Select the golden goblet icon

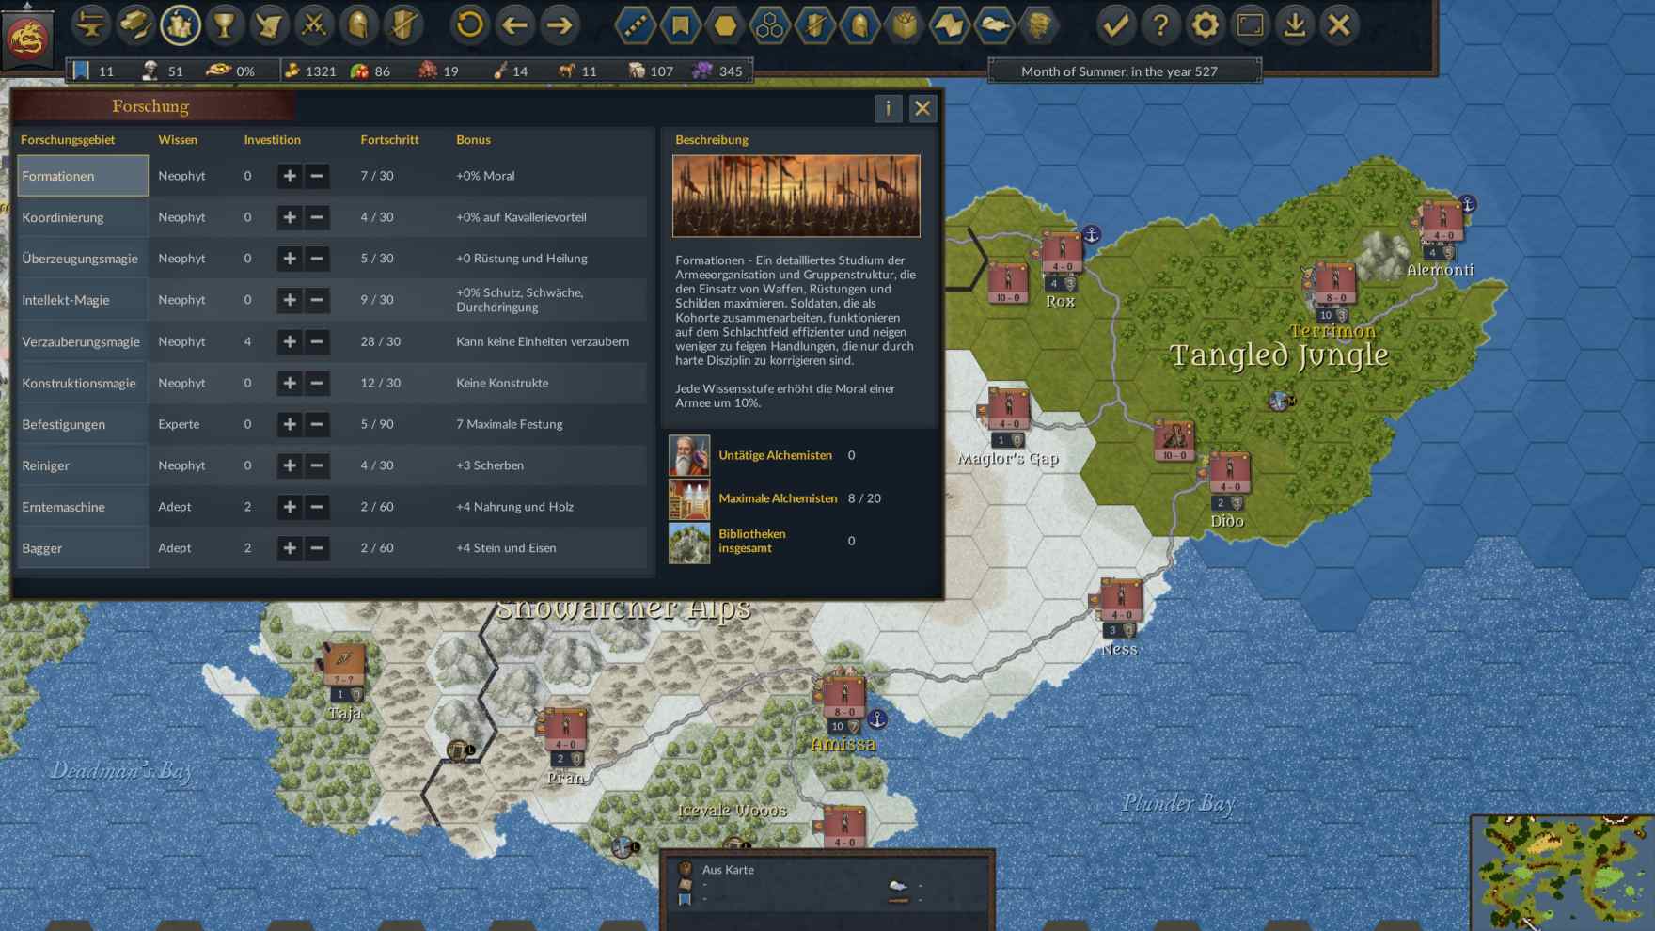[x=225, y=25]
